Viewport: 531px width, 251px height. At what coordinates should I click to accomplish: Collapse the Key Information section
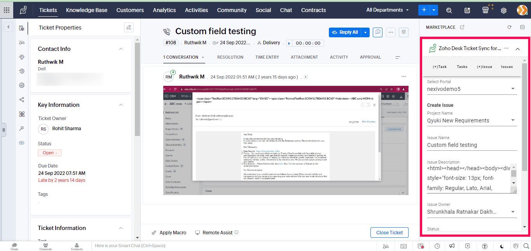tap(121, 105)
